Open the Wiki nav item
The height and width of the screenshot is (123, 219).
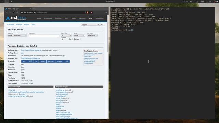pyautogui.click(x=66, y=18)
